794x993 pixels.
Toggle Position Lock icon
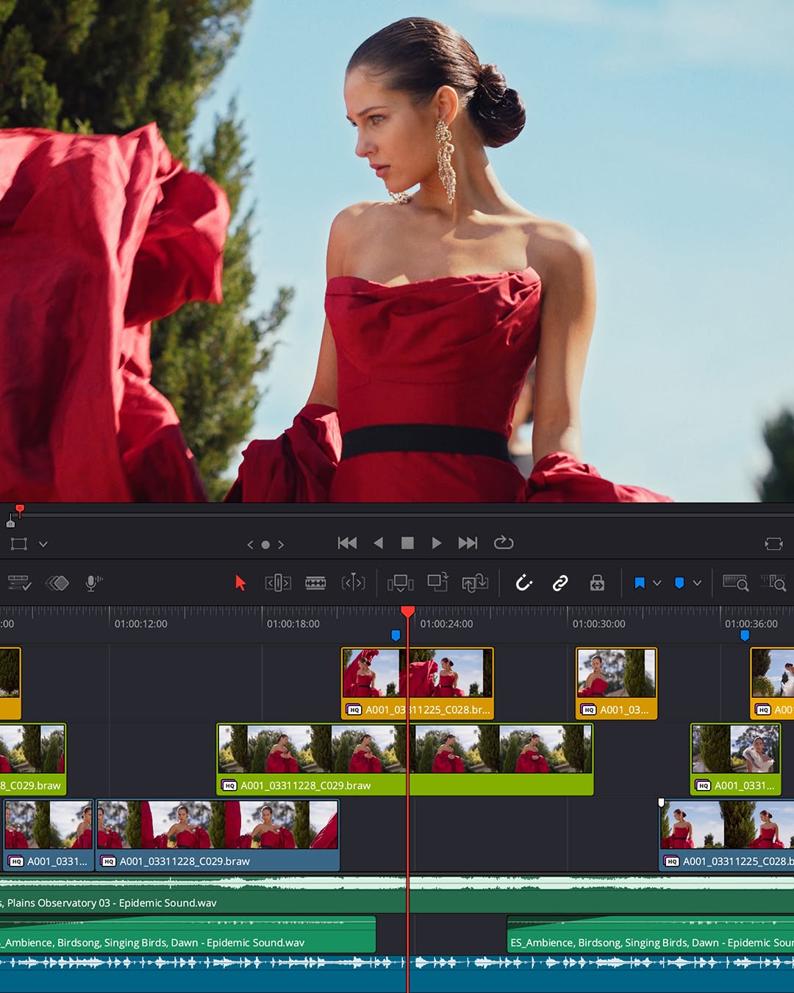(597, 583)
